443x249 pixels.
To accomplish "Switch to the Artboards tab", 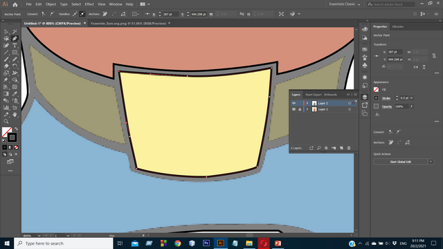I will point(330,95).
